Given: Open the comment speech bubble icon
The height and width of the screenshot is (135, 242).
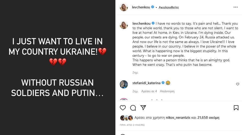Looking at the screenshot, I should point(133,108).
